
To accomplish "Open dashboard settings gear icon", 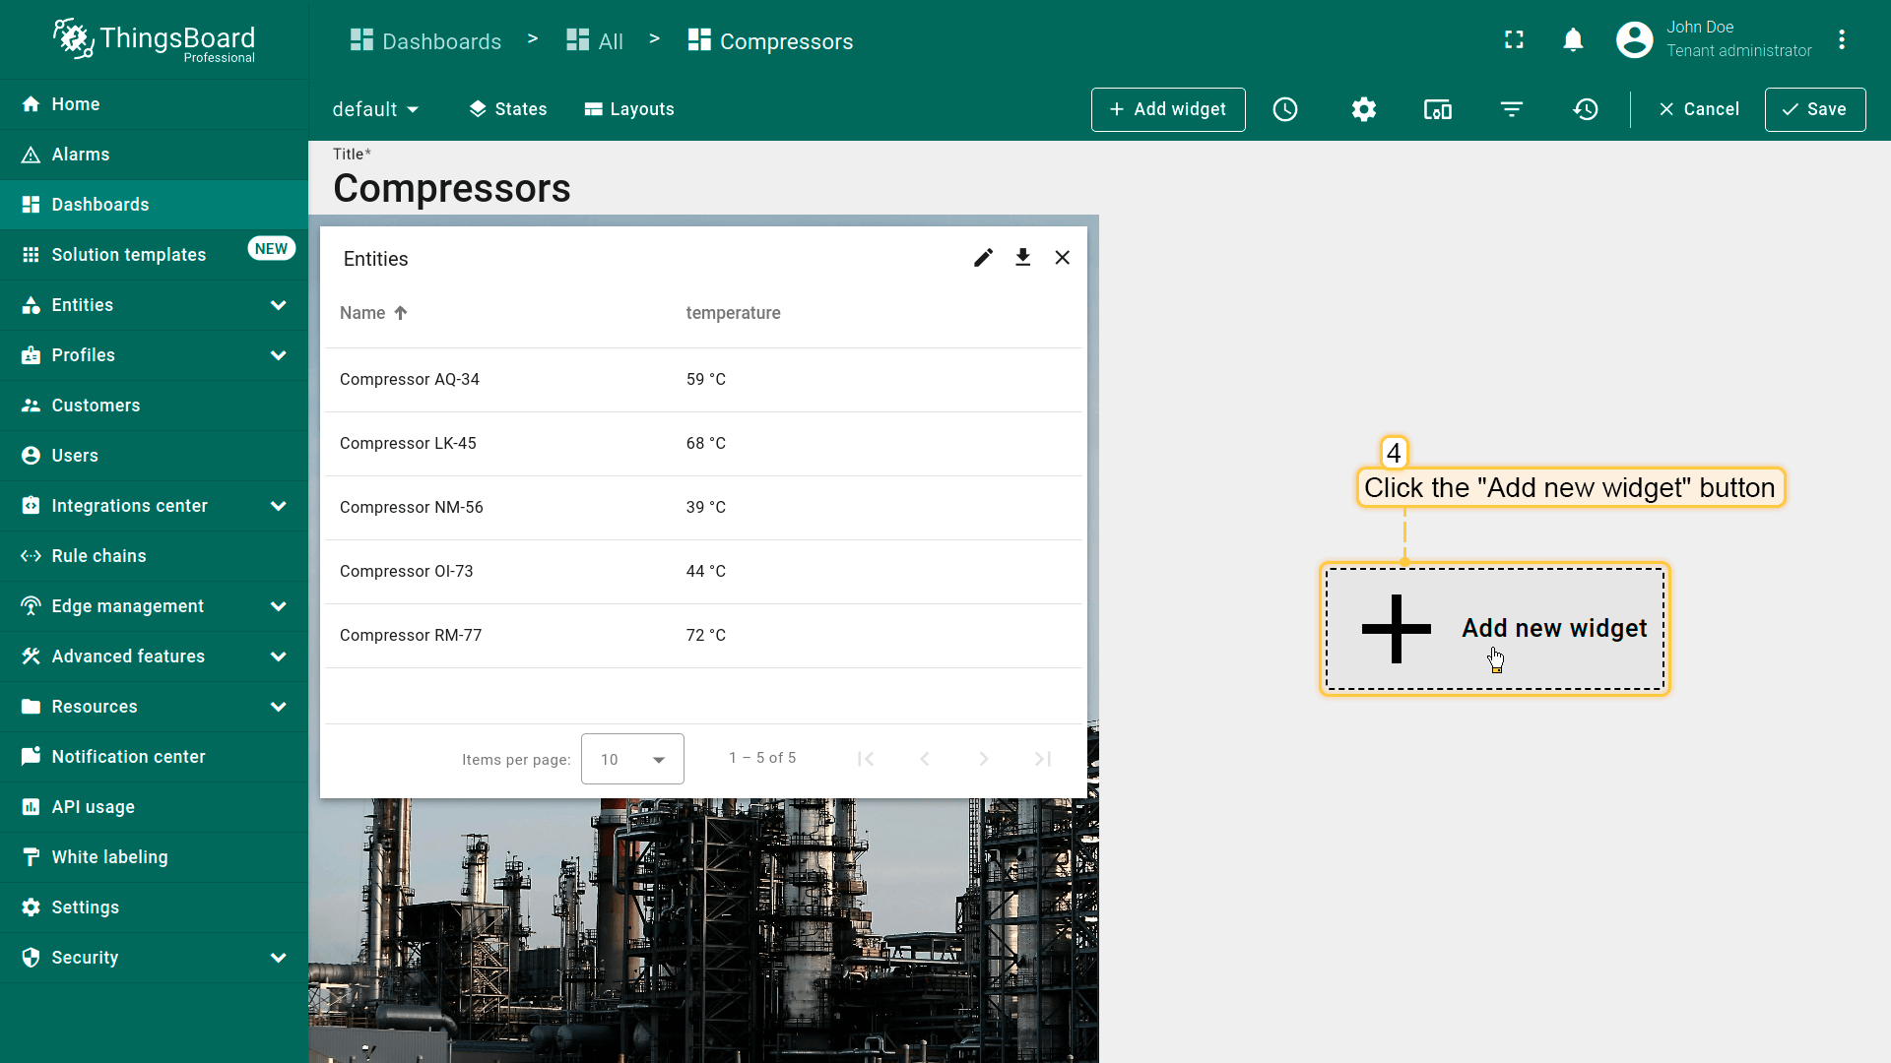I will point(1363,109).
